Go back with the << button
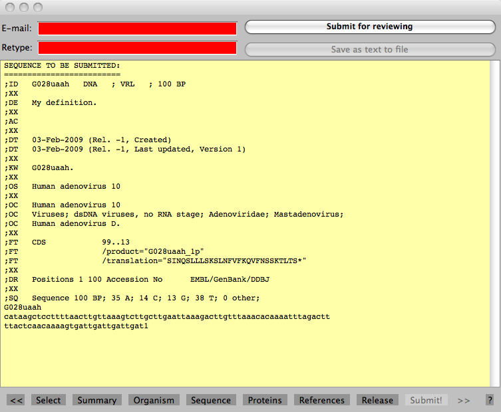This screenshot has width=501, height=412. pyautogui.click(x=17, y=400)
